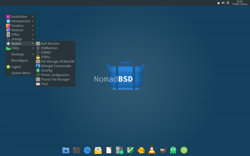Viewport: 250px width, 156px height.
Task: Launch Tint2 from System submenu
Action: click(55, 84)
